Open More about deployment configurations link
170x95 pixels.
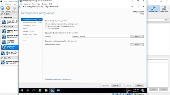(x=58, y=79)
